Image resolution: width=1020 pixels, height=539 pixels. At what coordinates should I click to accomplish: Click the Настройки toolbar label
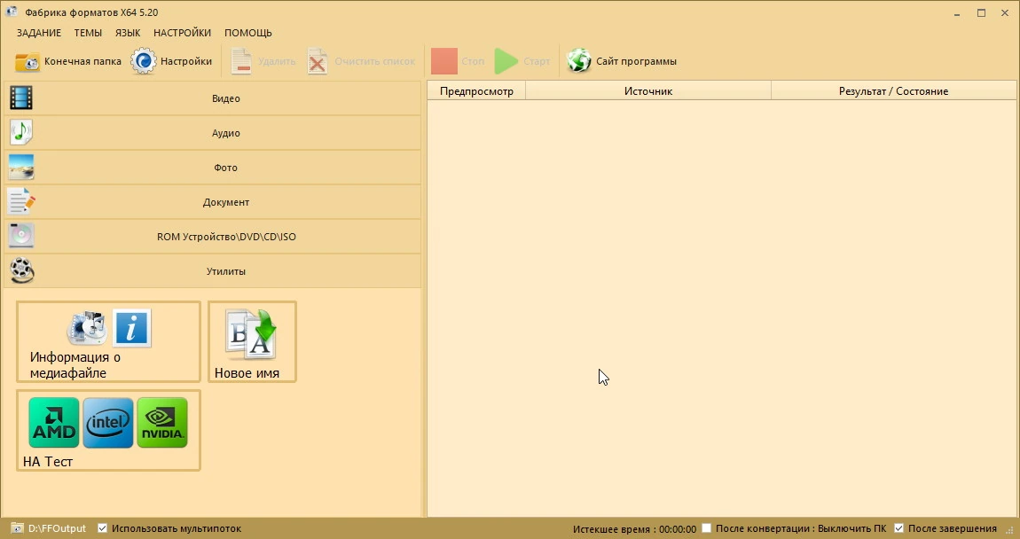coord(186,61)
